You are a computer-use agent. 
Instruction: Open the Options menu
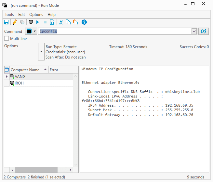tap(36, 15)
